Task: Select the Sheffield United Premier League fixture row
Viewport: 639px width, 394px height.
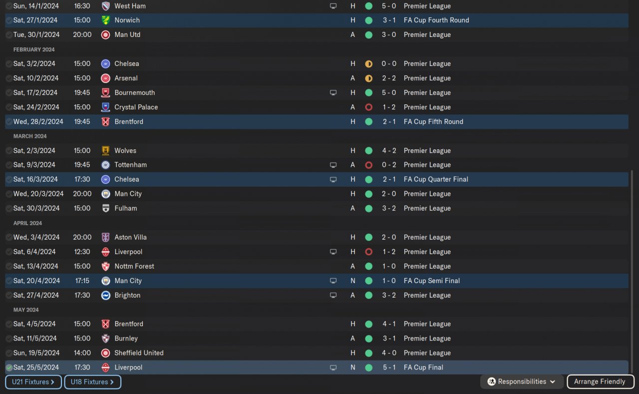Action: point(317,353)
